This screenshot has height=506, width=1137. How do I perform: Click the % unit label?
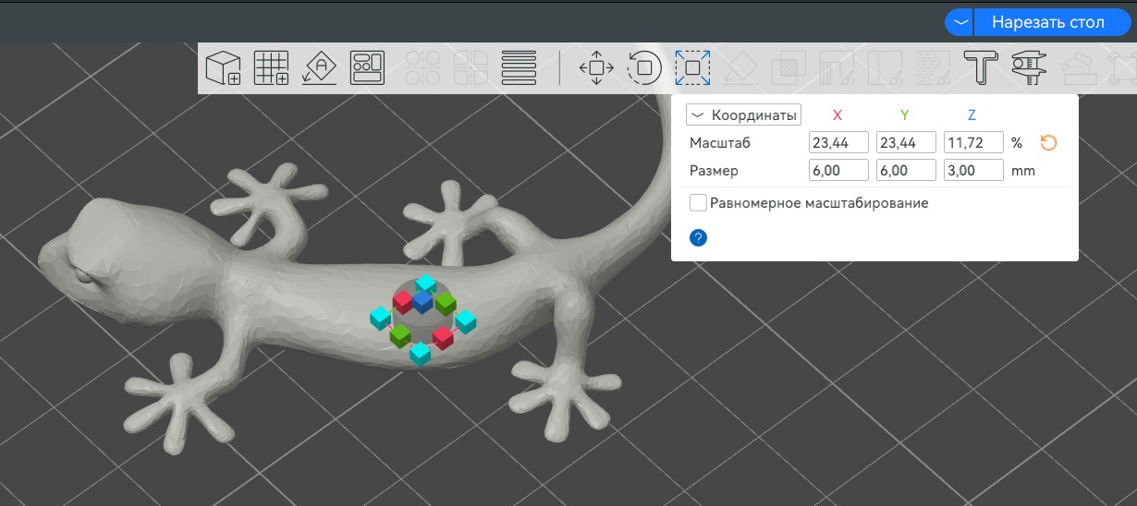point(1017,143)
